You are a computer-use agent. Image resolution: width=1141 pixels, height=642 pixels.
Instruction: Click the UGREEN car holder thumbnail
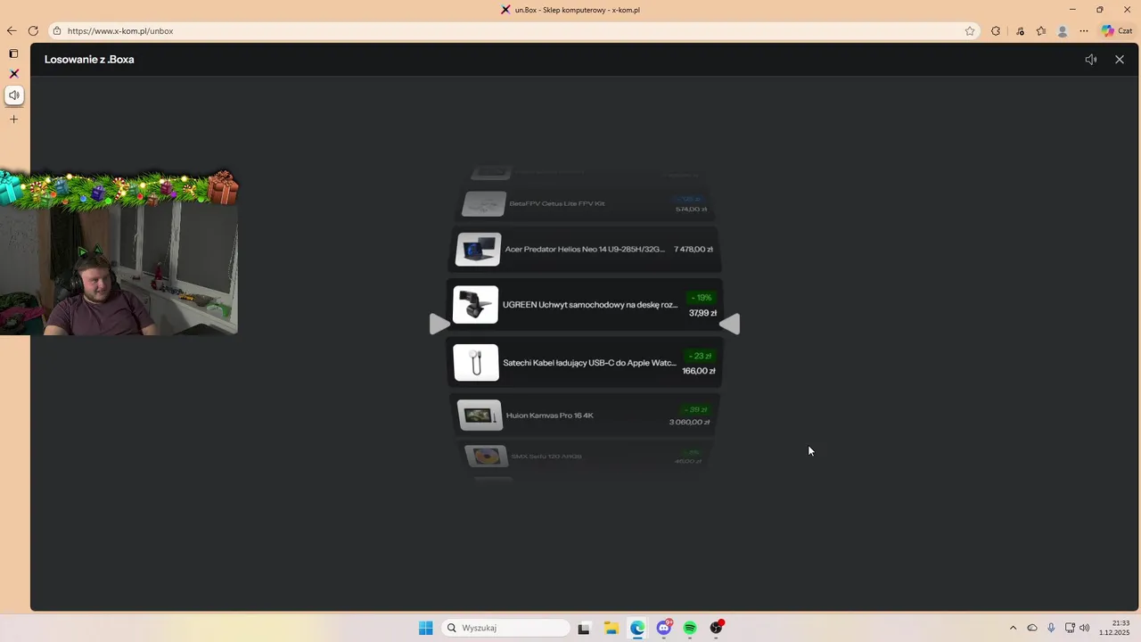(x=475, y=305)
